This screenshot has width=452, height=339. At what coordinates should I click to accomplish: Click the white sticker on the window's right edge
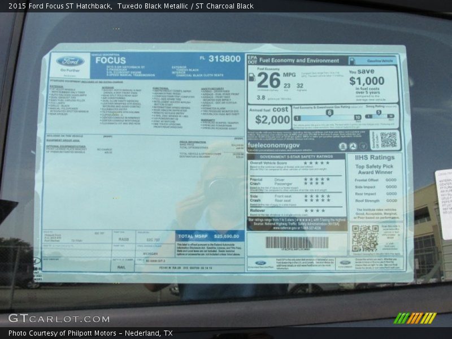pyautogui.click(x=444, y=204)
